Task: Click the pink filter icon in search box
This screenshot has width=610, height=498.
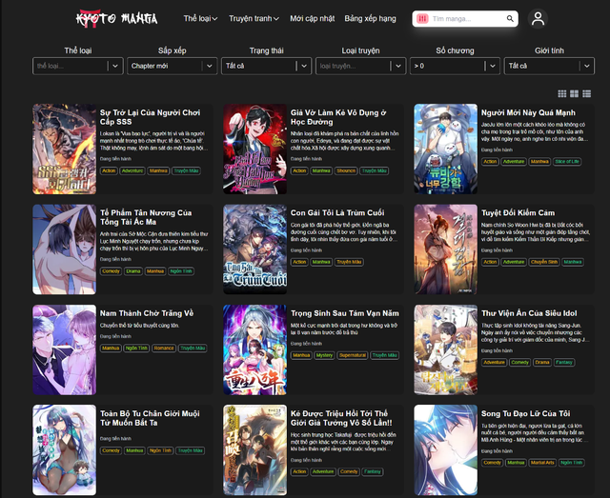Action: point(422,19)
